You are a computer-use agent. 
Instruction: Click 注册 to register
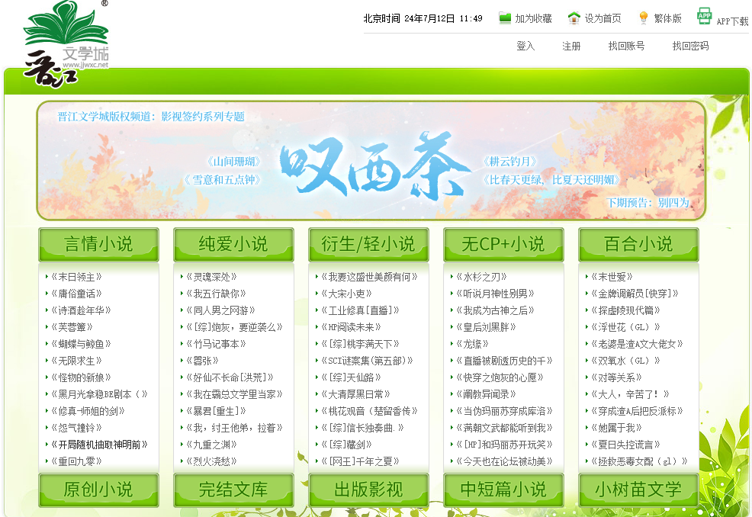(571, 46)
